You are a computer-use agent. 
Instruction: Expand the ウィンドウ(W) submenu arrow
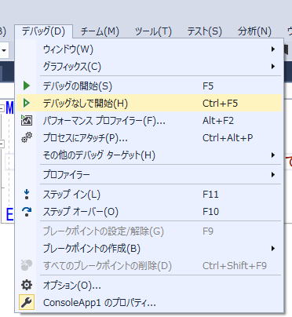coord(273,49)
